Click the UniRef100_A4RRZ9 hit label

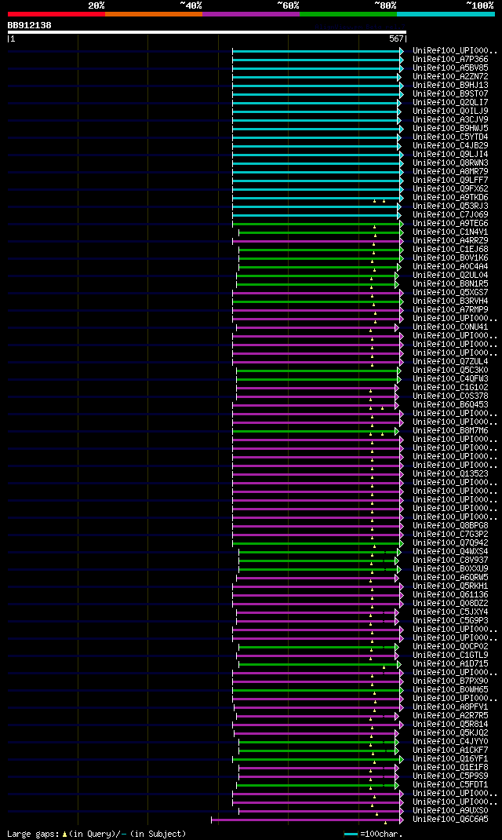click(450, 240)
